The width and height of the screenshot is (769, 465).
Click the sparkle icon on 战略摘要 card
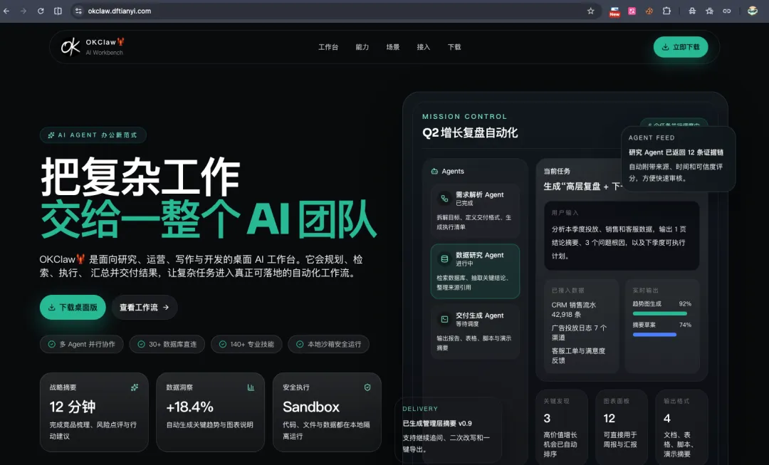tap(135, 387)
